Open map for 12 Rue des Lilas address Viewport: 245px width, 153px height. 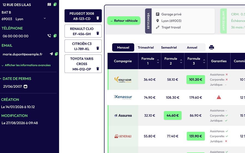49,4
